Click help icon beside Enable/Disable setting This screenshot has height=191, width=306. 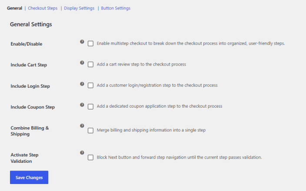pos(82,42)
